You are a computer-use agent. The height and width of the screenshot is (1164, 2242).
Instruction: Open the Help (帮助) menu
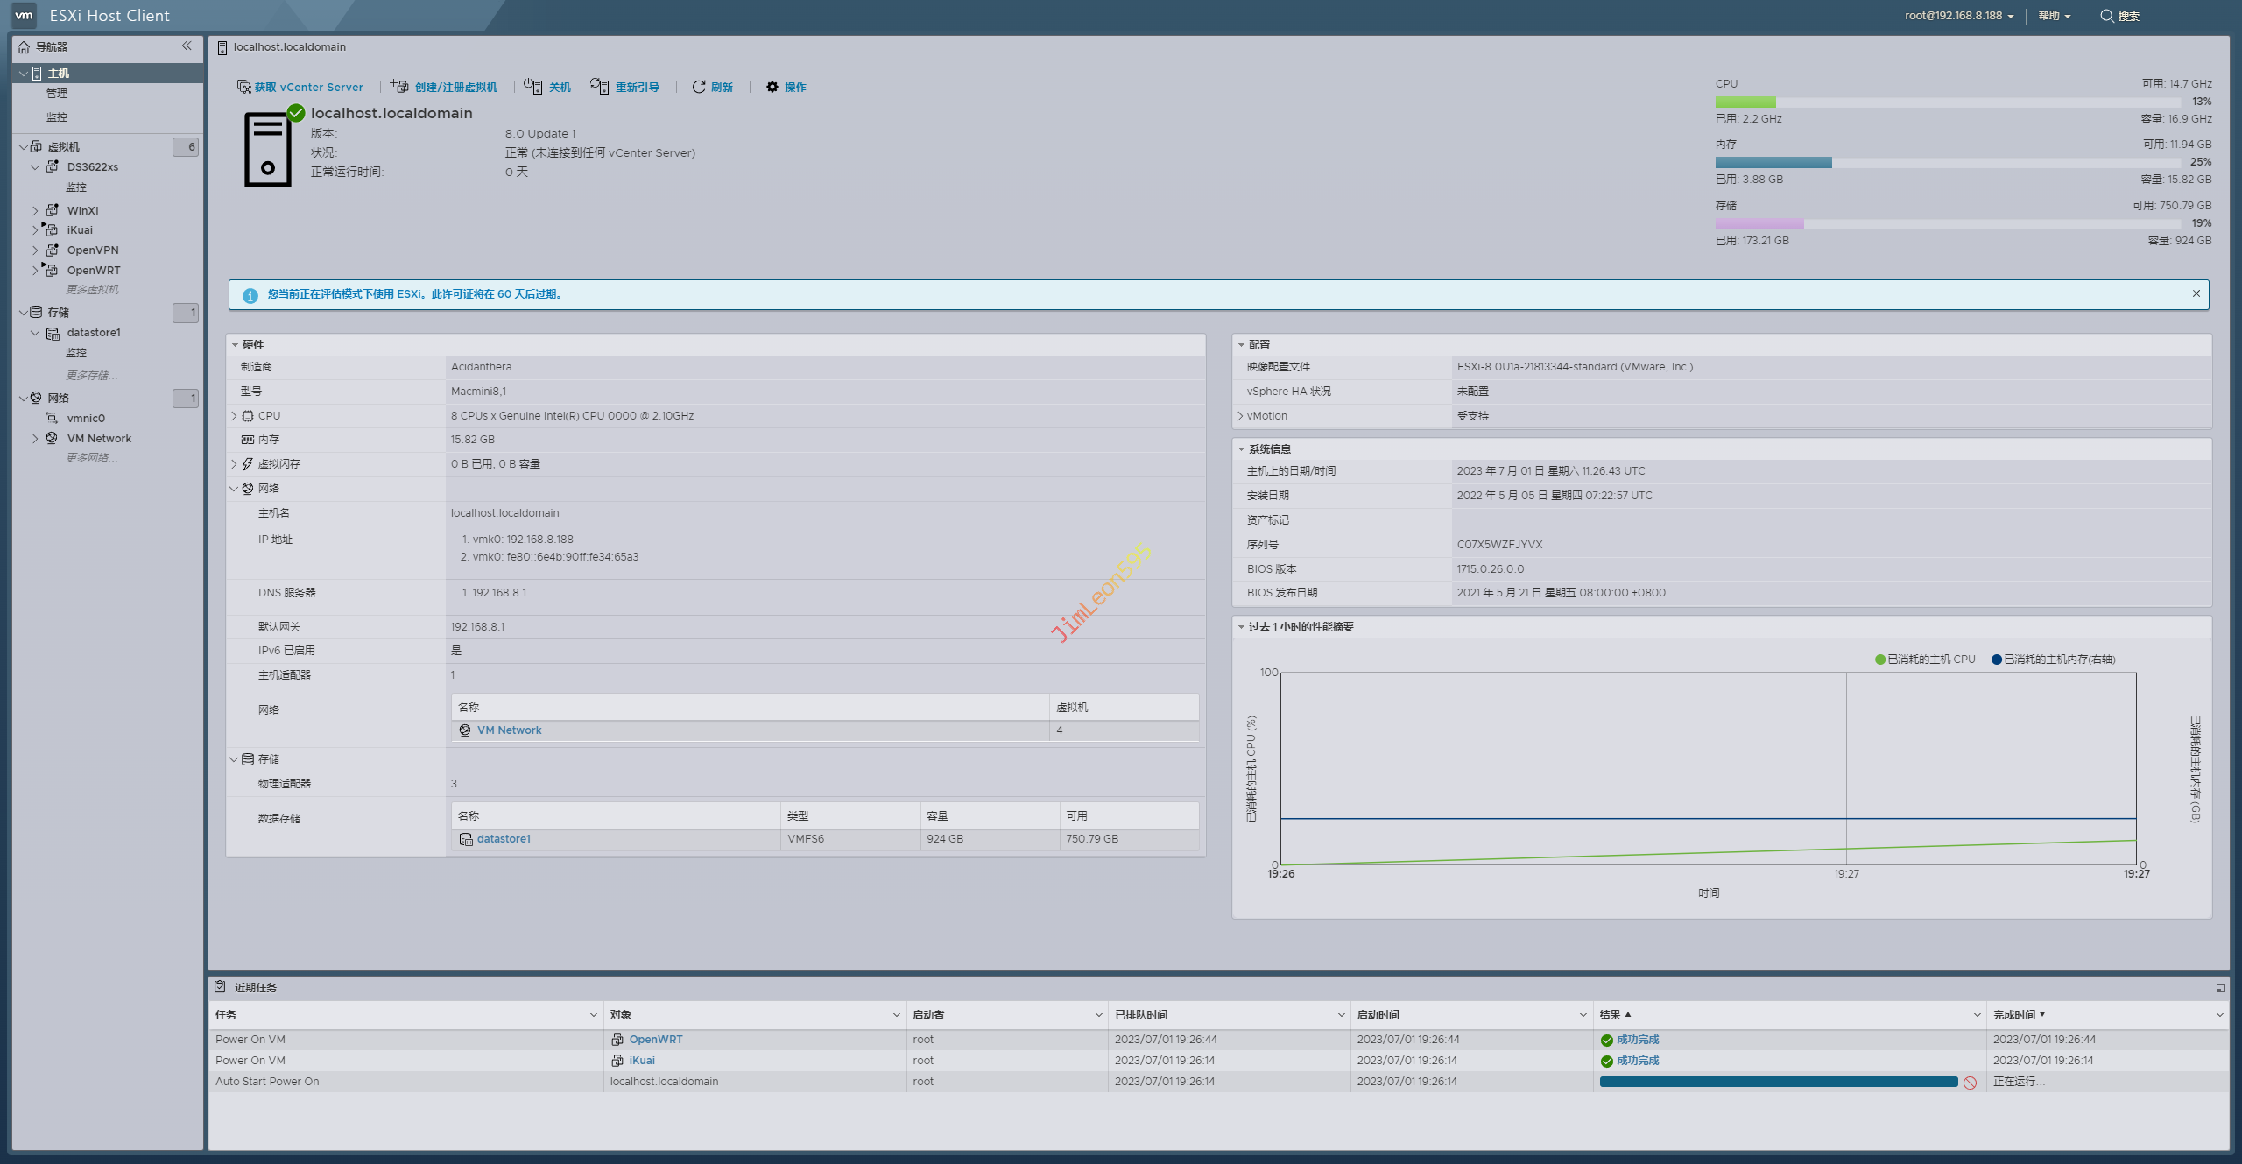tap(2054, 16)
